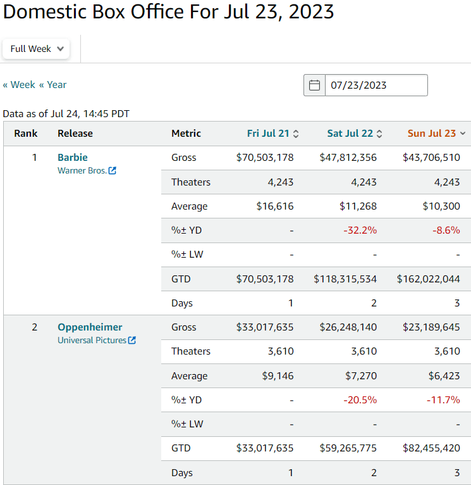Expand the Full Week dropdown
Screen dimensions: 471x485
(36, 49)
